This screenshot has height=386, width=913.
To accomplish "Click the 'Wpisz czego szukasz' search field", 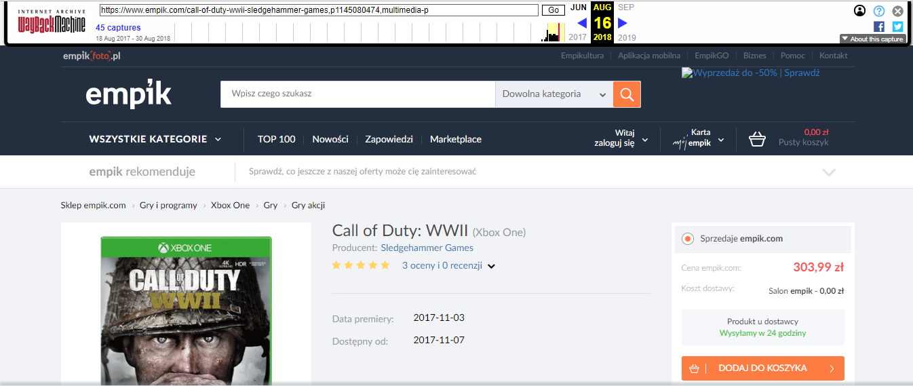I will (357, 94).
